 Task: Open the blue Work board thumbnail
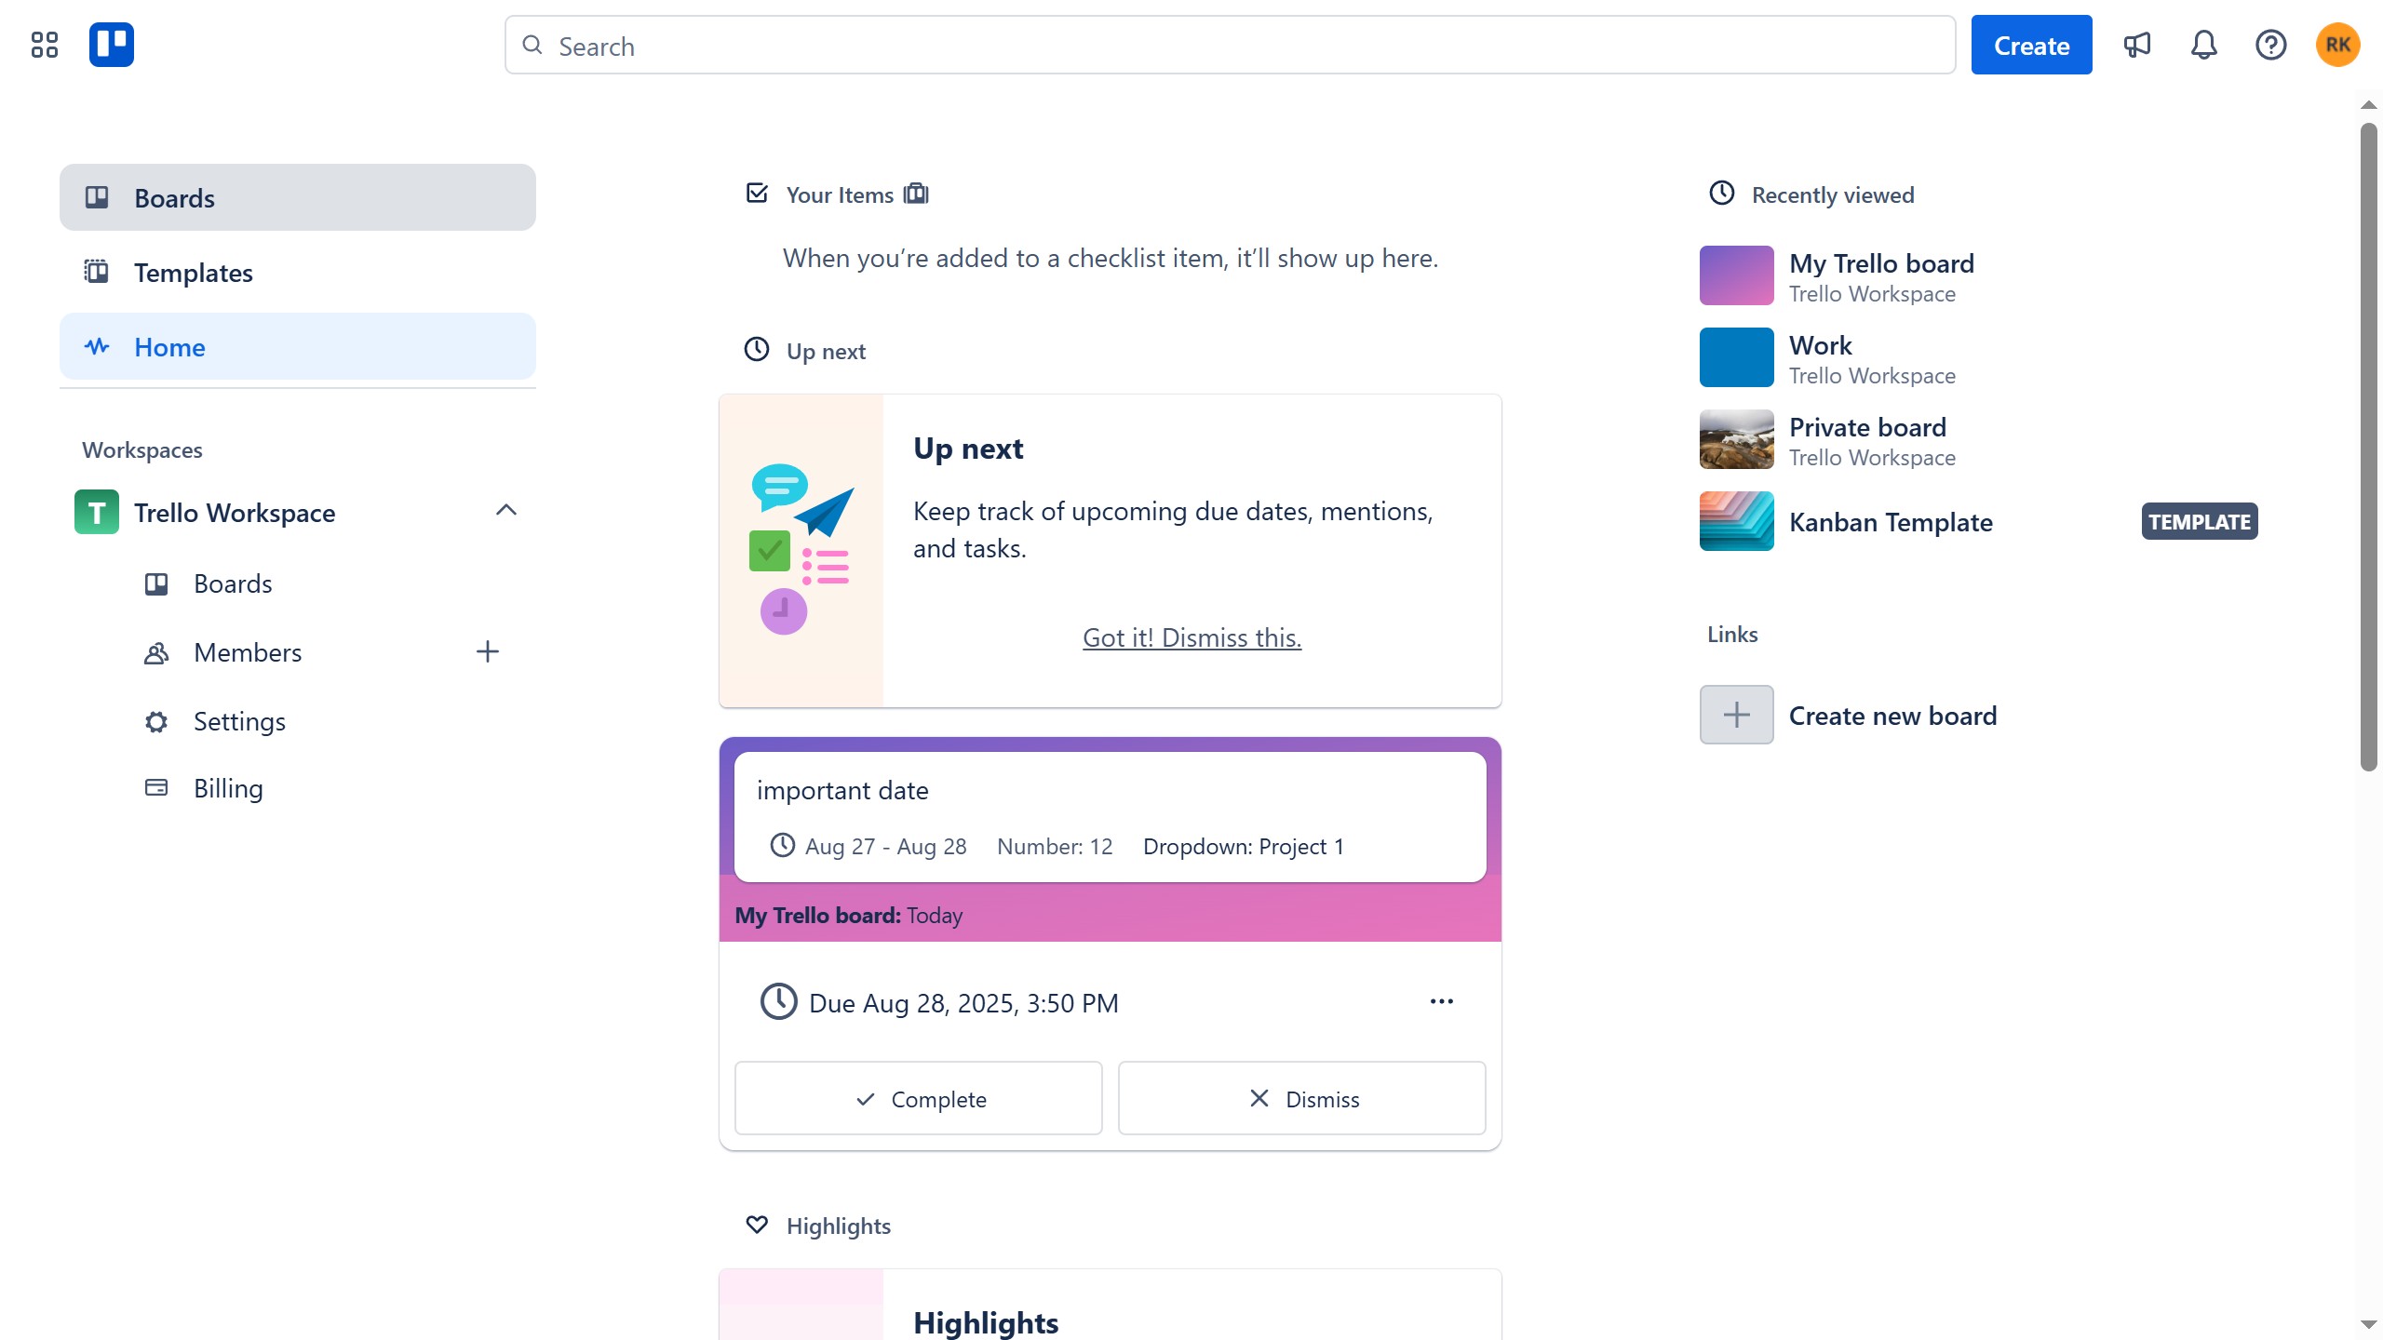pos(1736,357)
